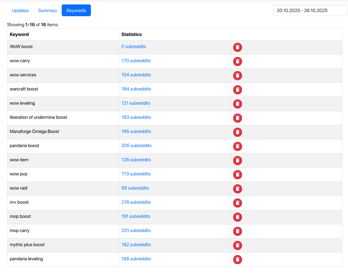The width and height of the screenshot is (348, 273).
Task: Open "0 subreddits" link for WoW boost
Action: (x=134, y=46)
